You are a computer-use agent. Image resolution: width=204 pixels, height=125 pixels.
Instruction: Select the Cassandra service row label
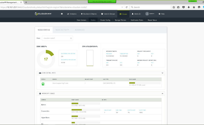click(x=45, y=111)
